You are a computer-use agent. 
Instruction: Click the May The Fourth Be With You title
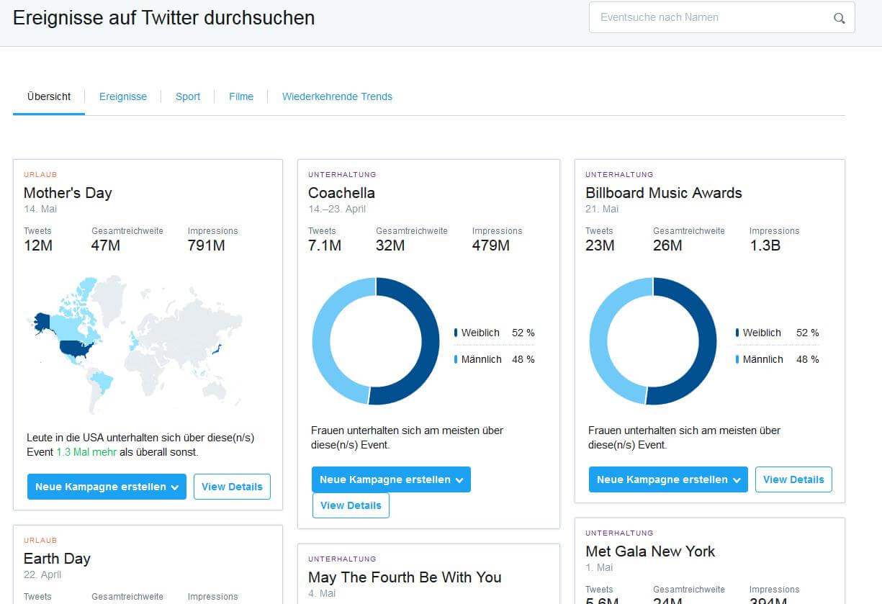pos(405,577)
